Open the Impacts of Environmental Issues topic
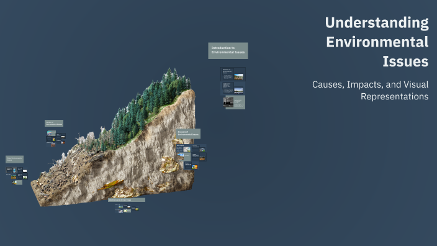This screenshot has height=246, width=437. pos(188,134)
